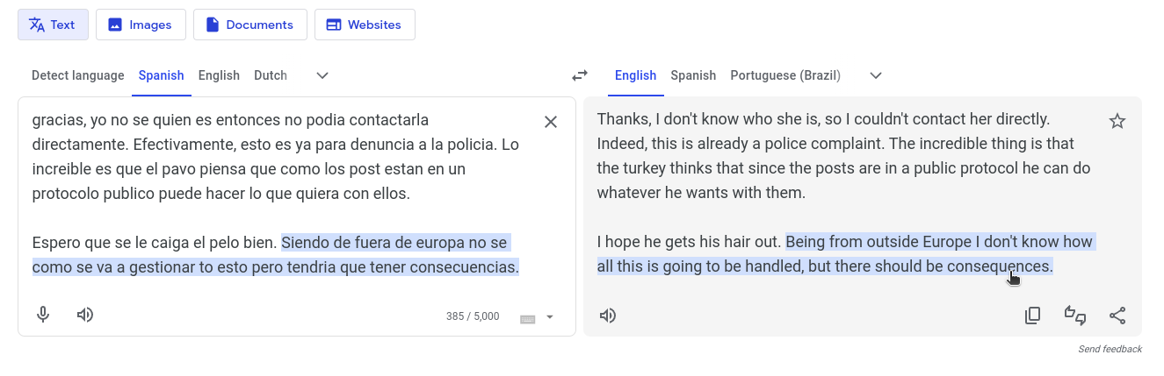Rate this translation with thumbs icon
Image resolution: width=1164 pixels, height=376 pixels.
[1075, 316]
